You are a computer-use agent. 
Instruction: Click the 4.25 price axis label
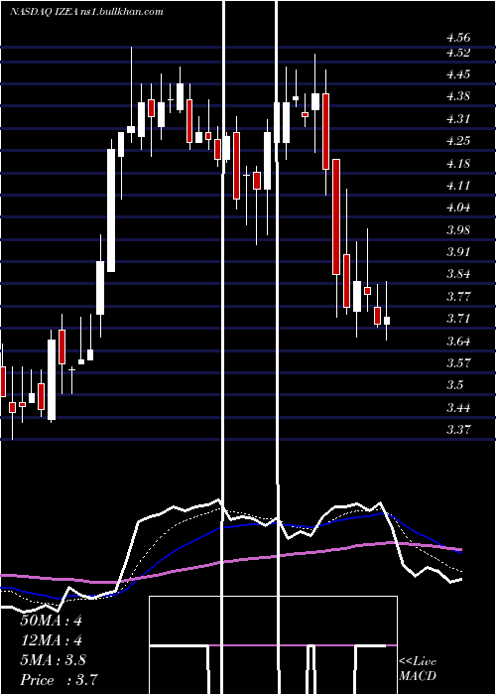458,141
